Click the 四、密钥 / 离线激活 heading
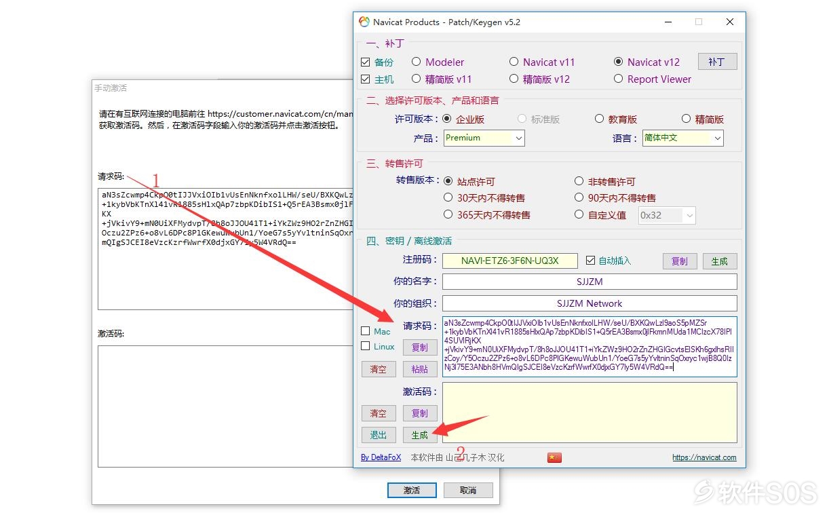Screen dimensions: 829x513 pos(409,241)
